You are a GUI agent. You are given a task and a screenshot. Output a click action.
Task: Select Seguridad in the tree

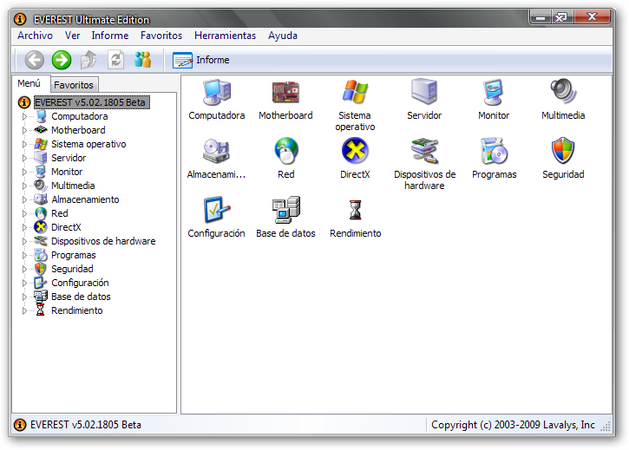point(72,269)
